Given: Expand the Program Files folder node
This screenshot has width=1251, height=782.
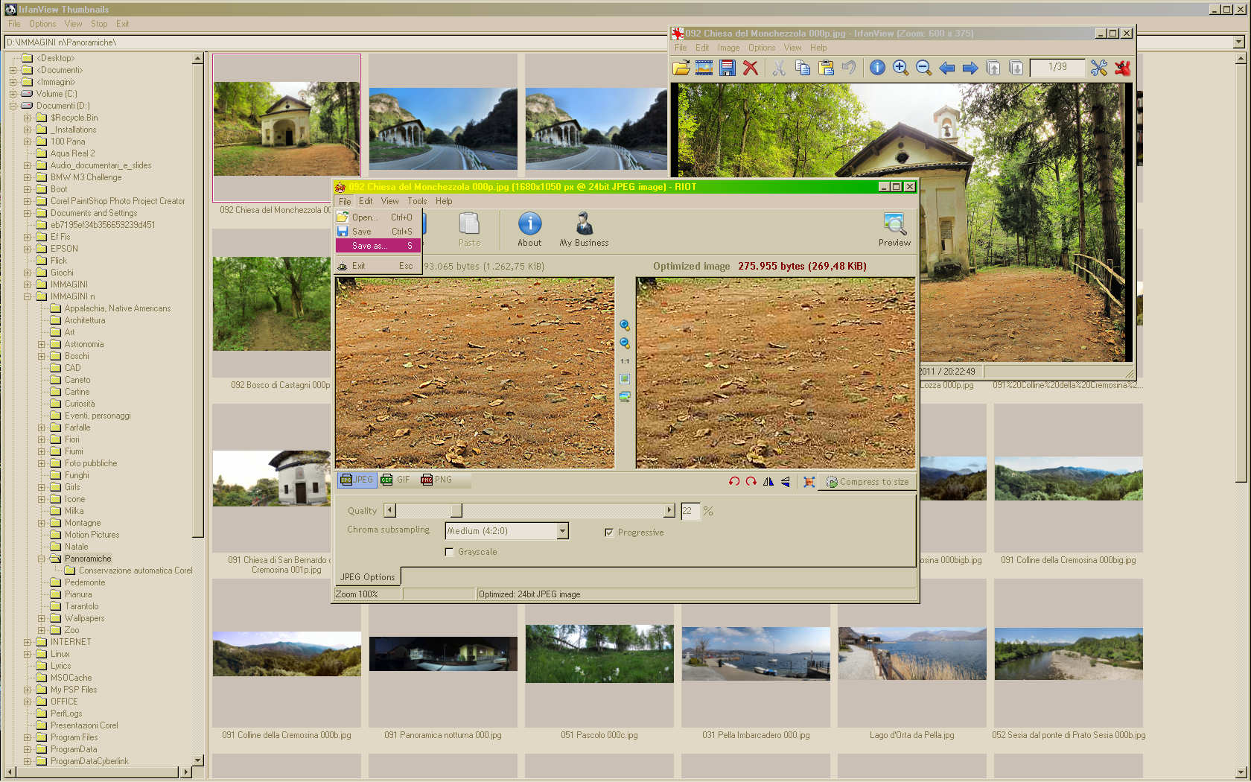Looking at the screenshot, I should pos(28,737).
